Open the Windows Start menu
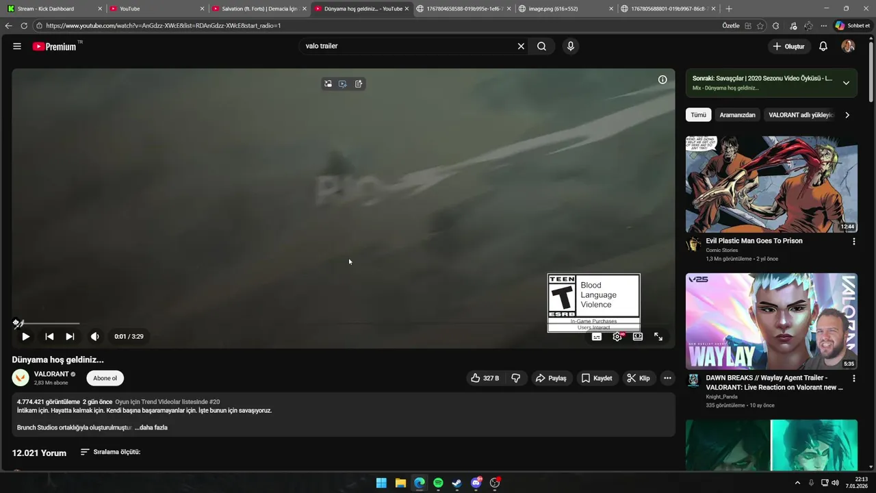 click(x=382, y=483)
